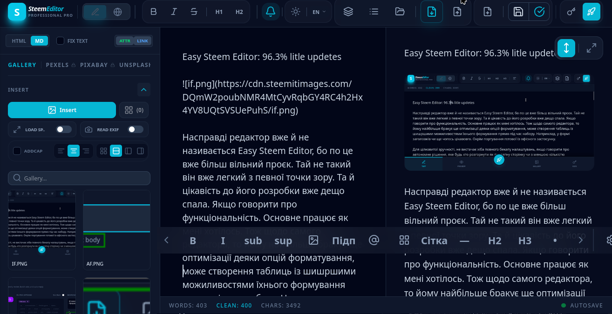Viewport: 612px width, 314px height.
Task: Open the list icon in top toolbar
Action: pos(374,12)
